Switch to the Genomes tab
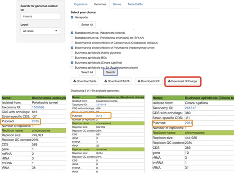This screenshot has width=234, height=173. click(x=100, y=4)
